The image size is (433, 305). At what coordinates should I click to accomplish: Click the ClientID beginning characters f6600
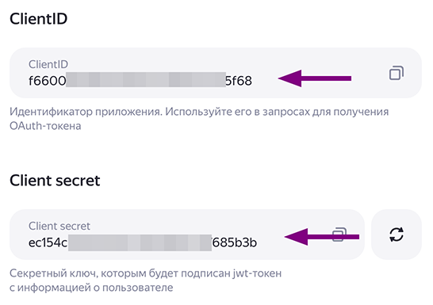click(x=48, y=81)
